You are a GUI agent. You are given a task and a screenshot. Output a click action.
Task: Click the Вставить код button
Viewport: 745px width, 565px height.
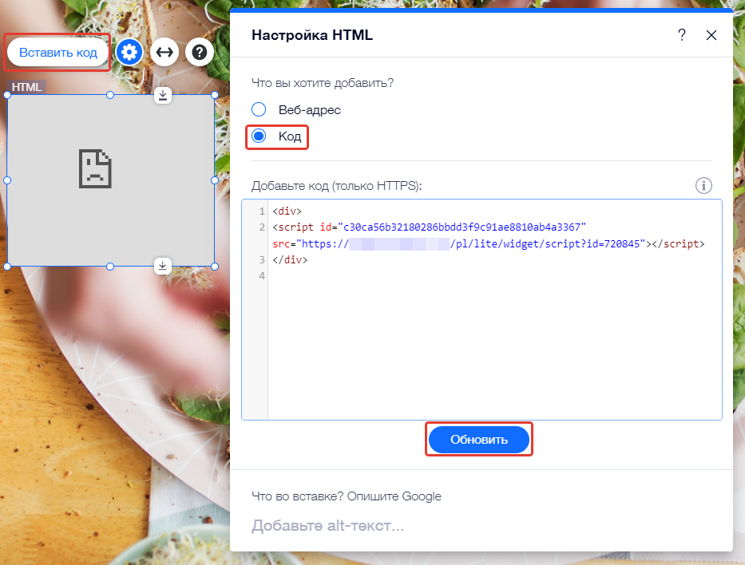coord(58,52)
